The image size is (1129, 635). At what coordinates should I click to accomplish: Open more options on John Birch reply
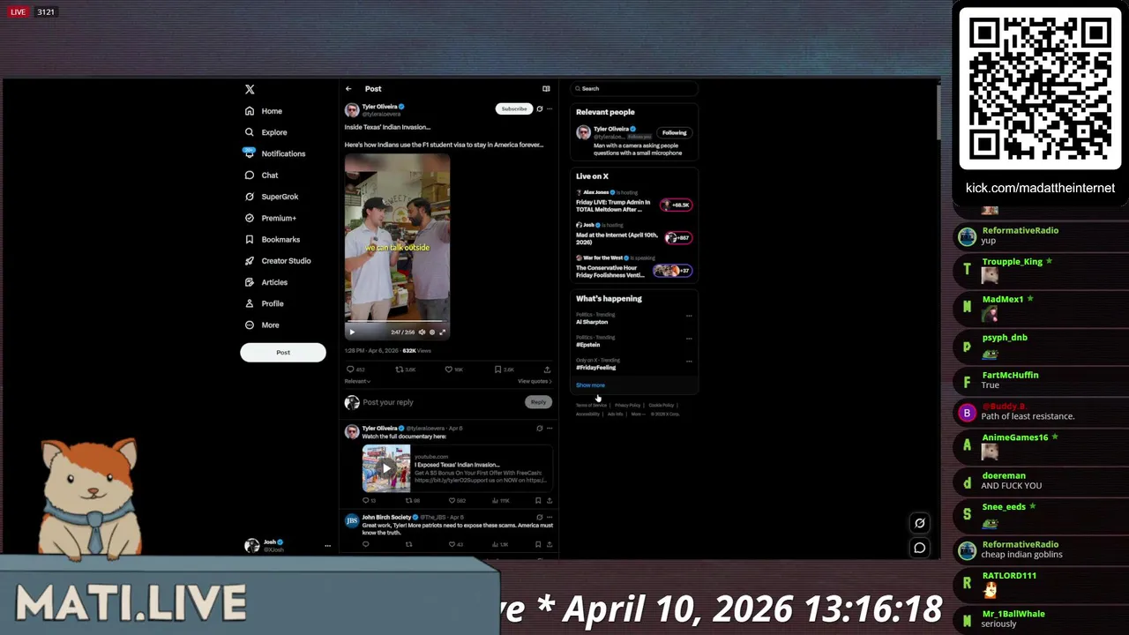click(x=550, y=517)
